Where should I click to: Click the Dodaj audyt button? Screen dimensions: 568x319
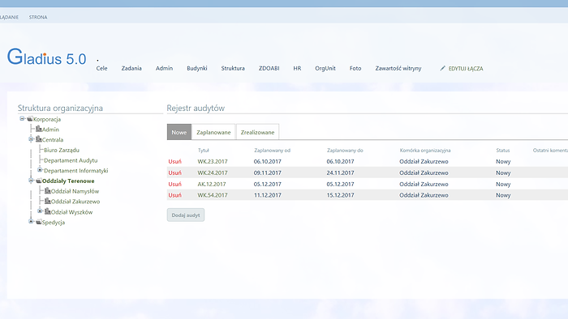186,215
